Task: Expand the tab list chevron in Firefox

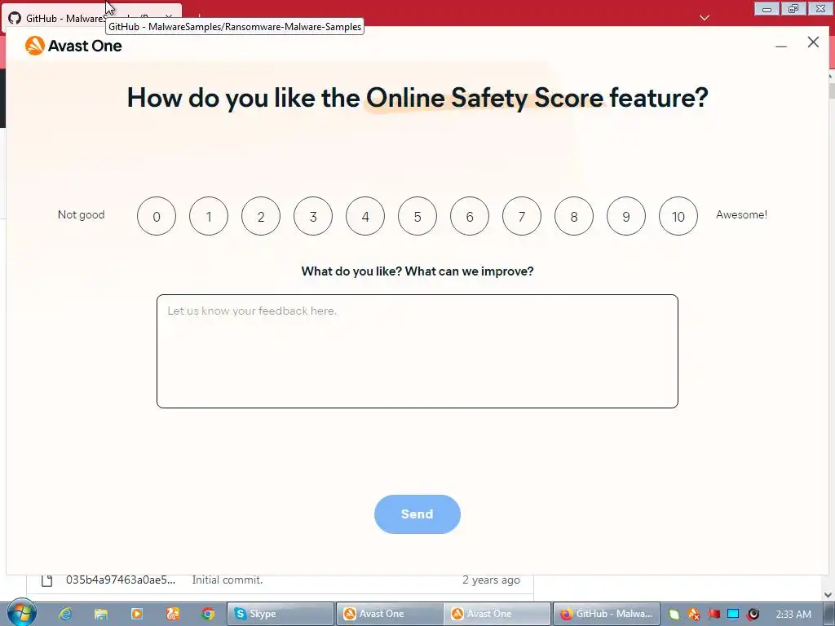Action: [x=705, y=18]
